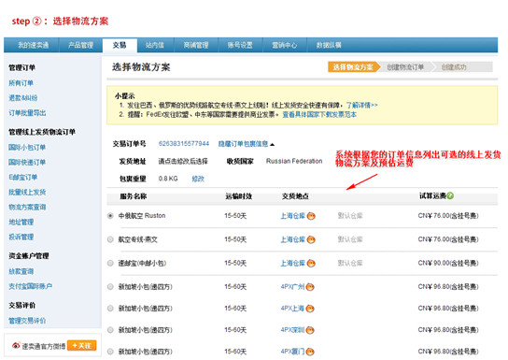Click 速卖通官方微博 text

click(x=44, y=346)
